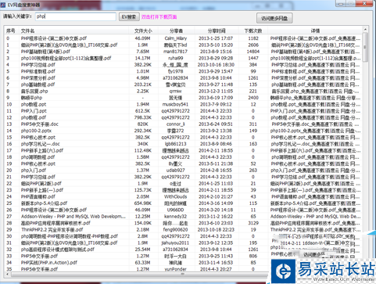Click sharer WithClouds in row 24
The width and height of the screenshot is (376, 284).
pos(176,196)
